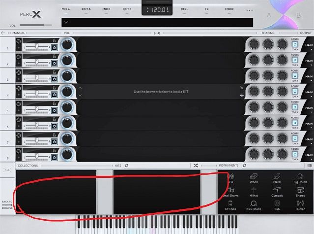Adjust pan slider on track 1
314x234 pixels.
[x=37, y=46]
